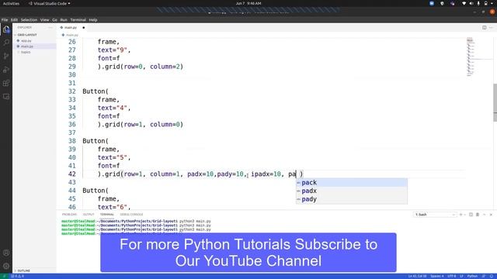Open the Source Control view
This screenshot has height=279, width=497.
tap(6, 56)
